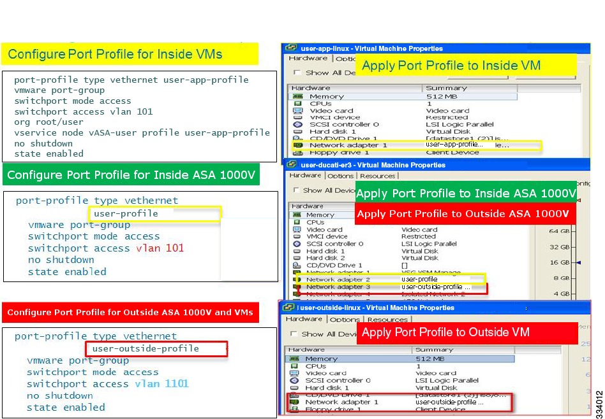Click the 8 GB mark on user-ducati-er3 memory scale
The height and width of the screenshot is (419, 605).
pyautogui.click(x=562, y=278)
